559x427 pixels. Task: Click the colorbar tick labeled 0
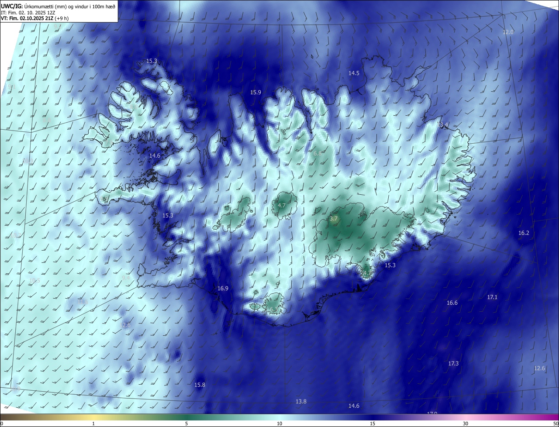(x=2, y=424)
